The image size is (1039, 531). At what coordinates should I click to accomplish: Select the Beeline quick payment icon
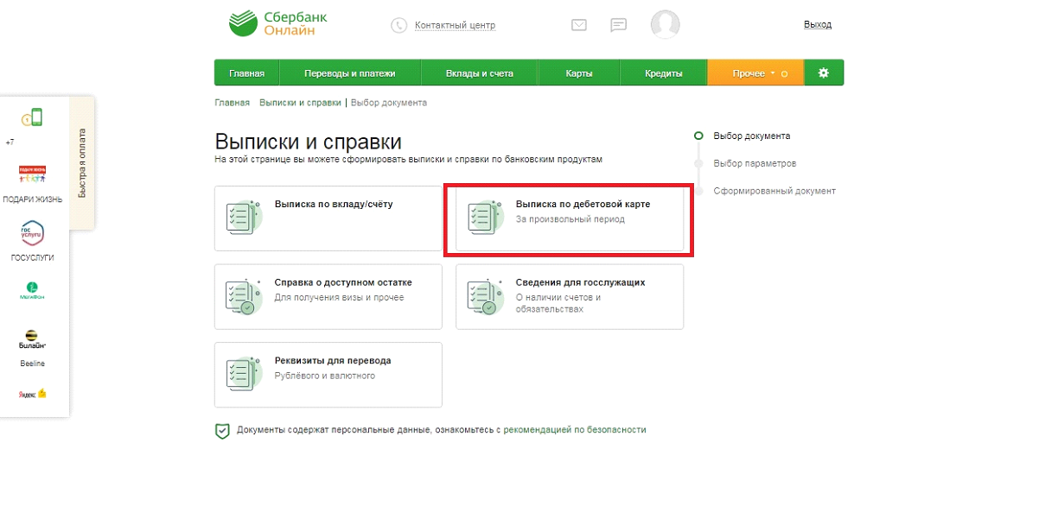click(x=32, y=338)
